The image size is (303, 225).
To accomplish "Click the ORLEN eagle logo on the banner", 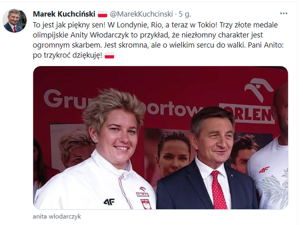I will pyautogui.click(x=258, y=90).
